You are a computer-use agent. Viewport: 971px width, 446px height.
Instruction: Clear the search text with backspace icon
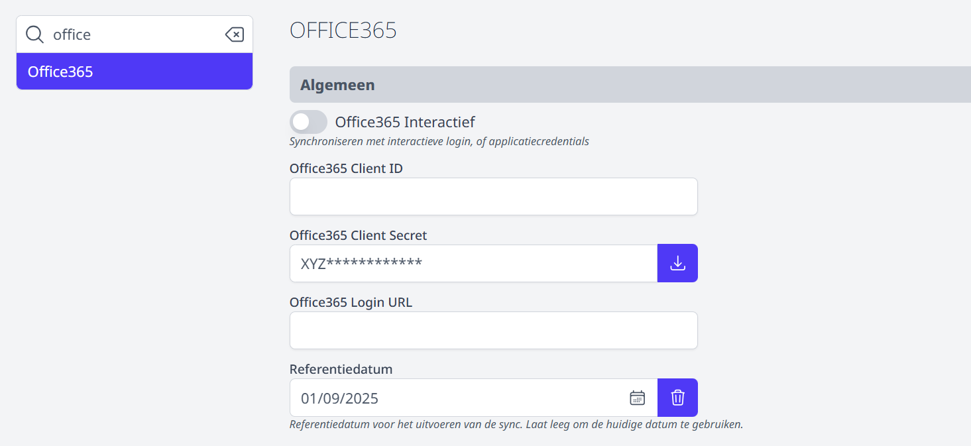tap(235, 34)
